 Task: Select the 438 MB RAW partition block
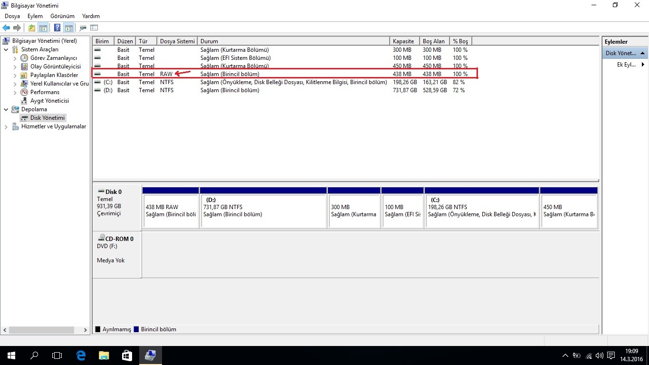[171, 207]
